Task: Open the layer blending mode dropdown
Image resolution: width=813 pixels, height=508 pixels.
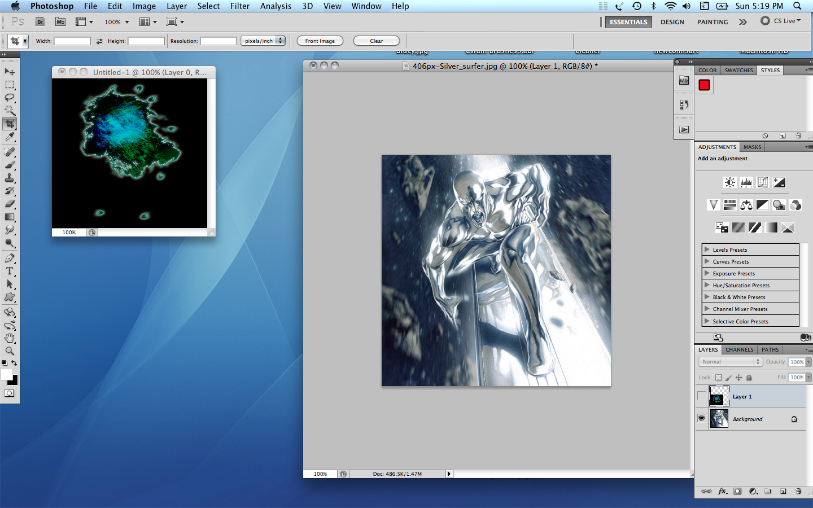Action: click(x=730, y=361)
